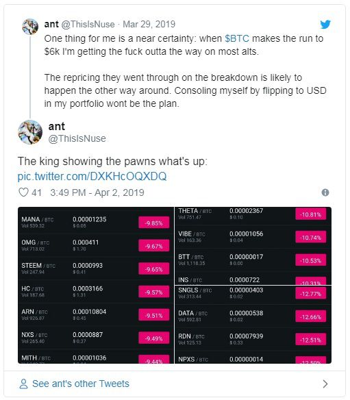
Task: Open ant's small avatar in quoted tweet
Action: click(30, 27)
